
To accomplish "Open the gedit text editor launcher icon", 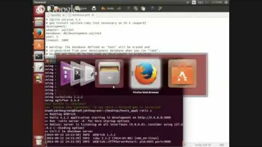I will pos(39,67).
